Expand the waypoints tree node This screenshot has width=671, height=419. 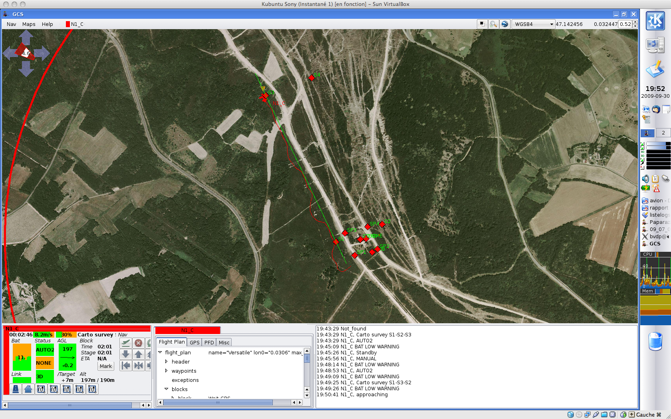pyautogui.click(x=166, y=371)
